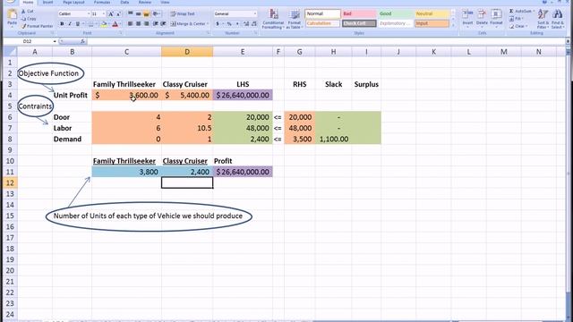Click the text Orientation icon
This screenshot has width=573, height=322.
(x=156, y=14)
